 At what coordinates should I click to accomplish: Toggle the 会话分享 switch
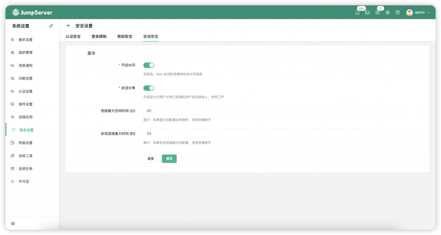[149, 88]
